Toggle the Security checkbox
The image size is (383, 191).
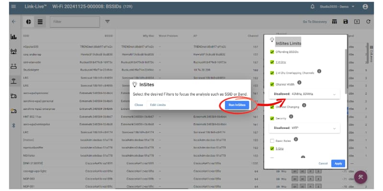tap(272, 117)
